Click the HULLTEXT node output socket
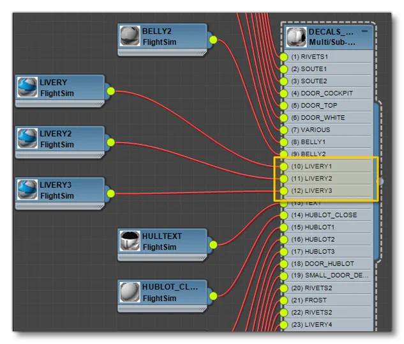The width and height of the screenshot is (404, 344). click(213, 245)
